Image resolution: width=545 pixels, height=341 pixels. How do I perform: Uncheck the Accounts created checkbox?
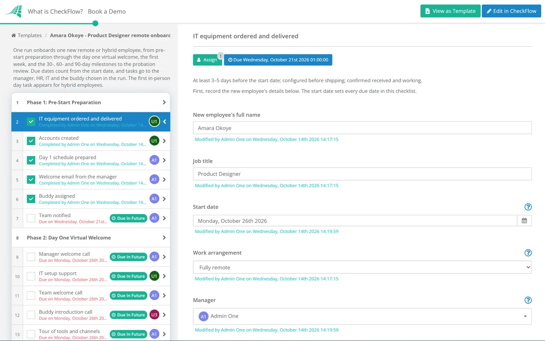click(x=31, y=141)
